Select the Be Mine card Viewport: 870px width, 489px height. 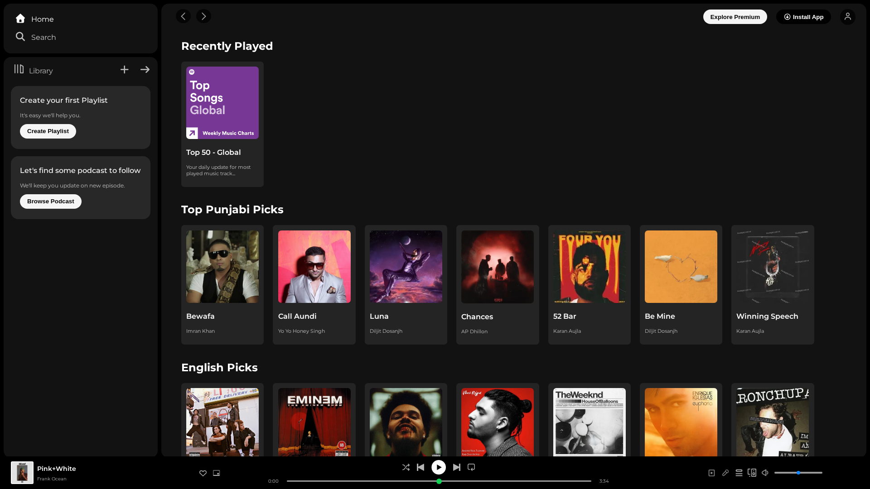[681, 285]
